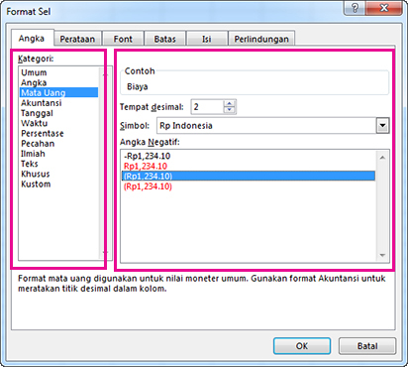Click the Kategori list scrollbar up arrow
This screenshot has width=408, height=367.
click(x=105, y=74)
